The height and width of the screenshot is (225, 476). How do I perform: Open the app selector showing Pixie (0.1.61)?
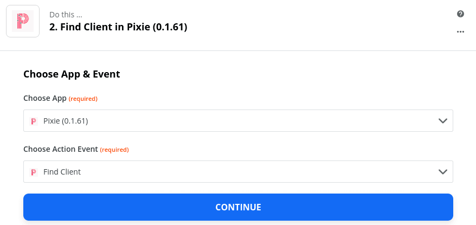(x=66, y=121)
